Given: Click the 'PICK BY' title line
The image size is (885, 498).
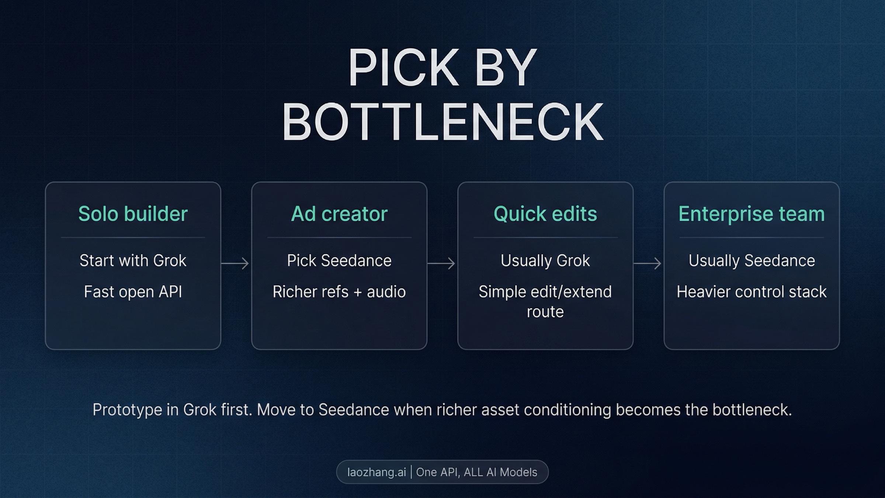Looking at the screenshot, I should (442, 68).
